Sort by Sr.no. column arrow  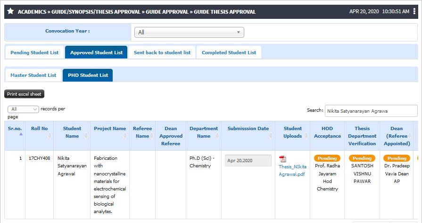[21, 134]
